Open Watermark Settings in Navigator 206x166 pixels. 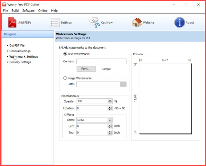24,57
